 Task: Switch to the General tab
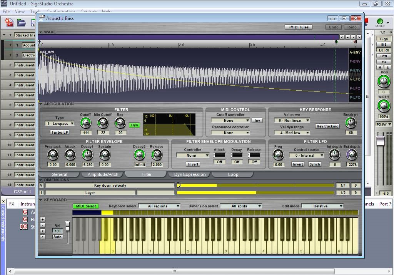click(x=59, y=174)
